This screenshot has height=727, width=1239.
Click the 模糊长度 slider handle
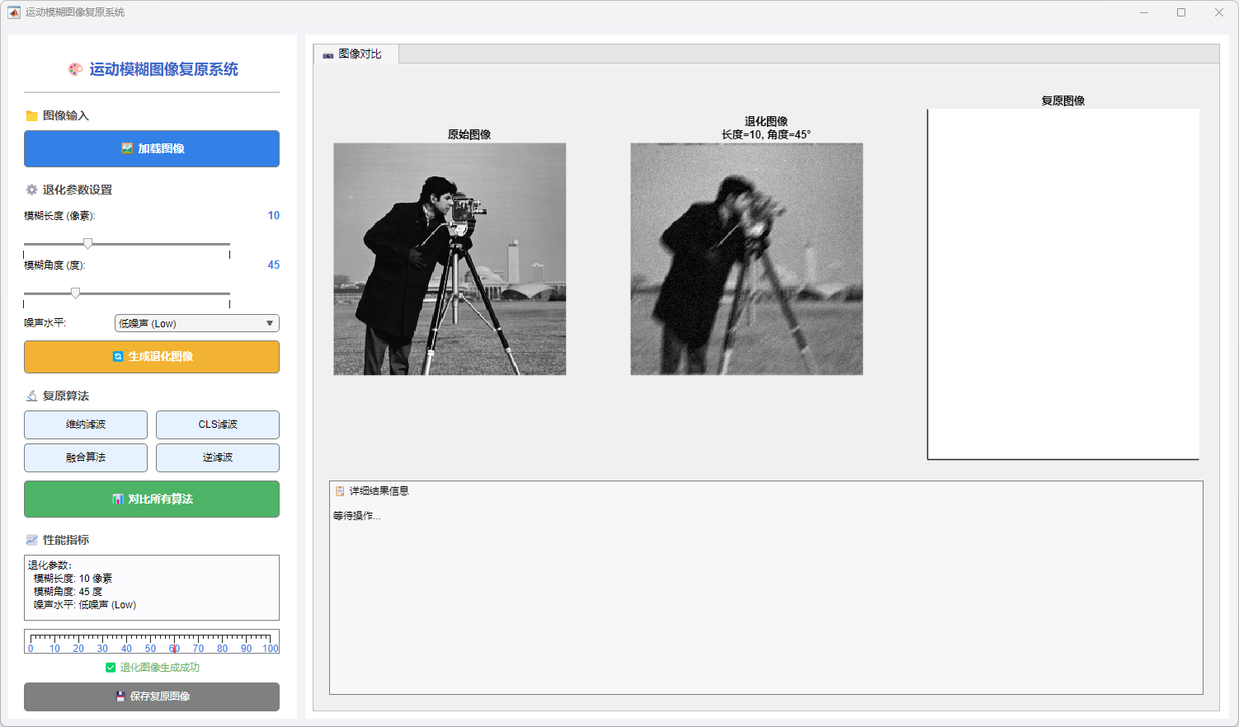[87, 243]
